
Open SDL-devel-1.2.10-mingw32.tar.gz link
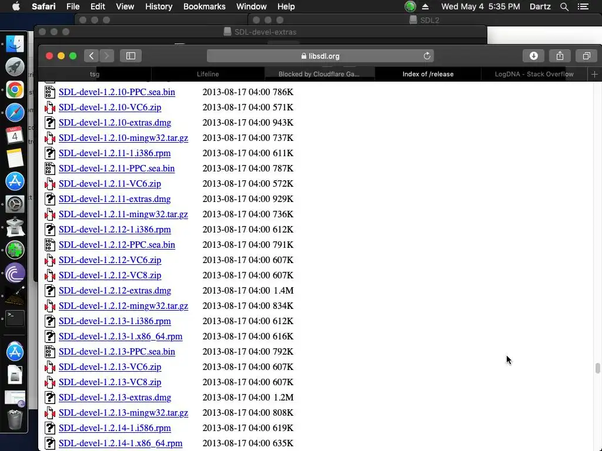(123, 137)
